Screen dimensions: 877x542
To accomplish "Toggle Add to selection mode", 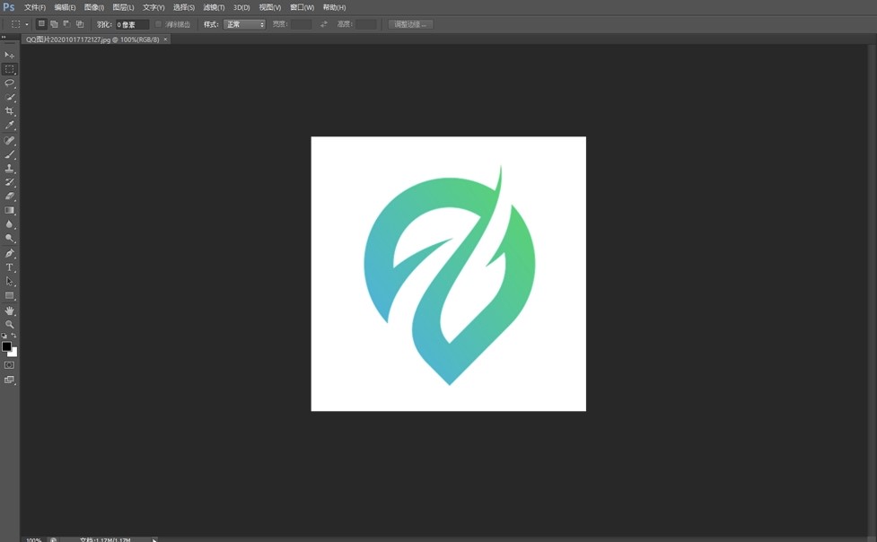I will 52,24.
